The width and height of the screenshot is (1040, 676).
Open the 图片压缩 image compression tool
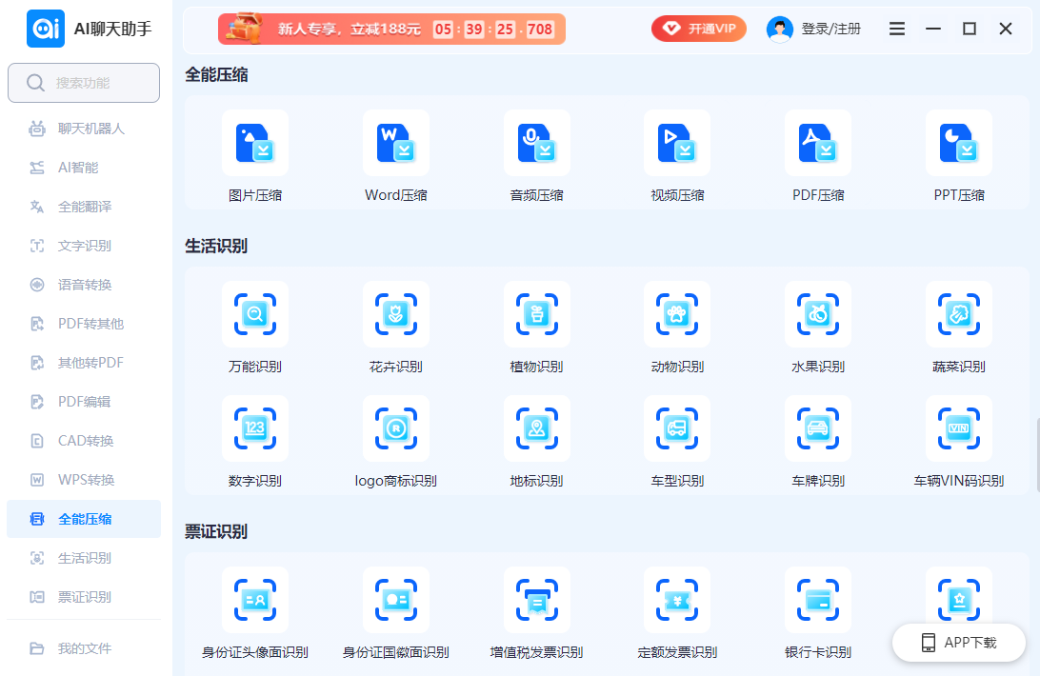click(x=254, y=144)
